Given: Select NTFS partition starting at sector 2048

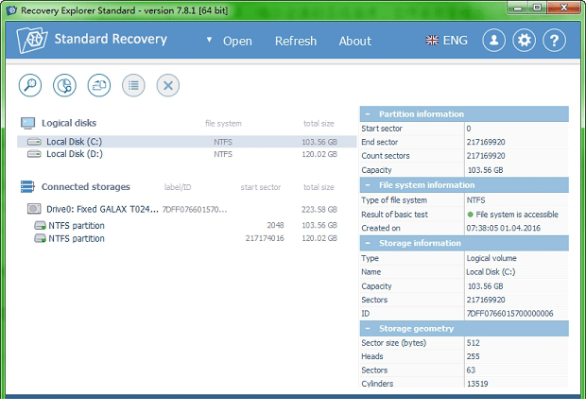Looking at the screenshot, I should (187, 225).
